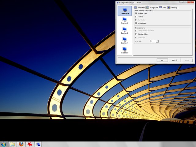The image size is (196, 147).
Task: Select the Tools tab
Action: pyautogui.click(x=163, y=7)
